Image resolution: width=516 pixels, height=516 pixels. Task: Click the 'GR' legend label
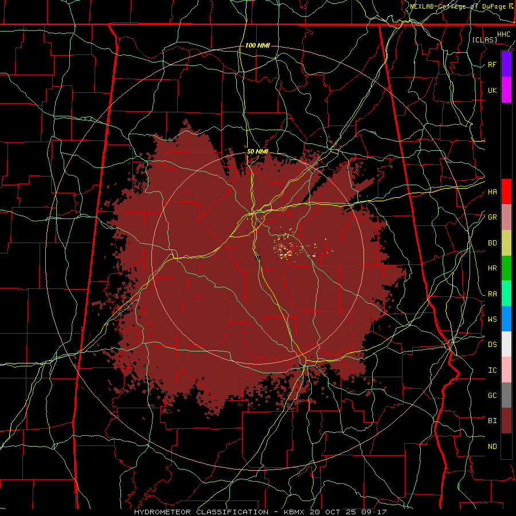click(x=492, y=217)
